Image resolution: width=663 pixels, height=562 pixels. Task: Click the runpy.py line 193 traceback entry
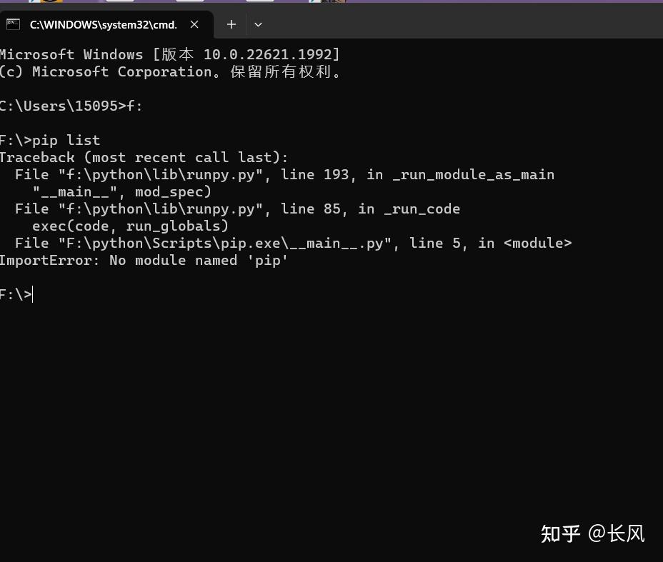(x=284, y=174)
